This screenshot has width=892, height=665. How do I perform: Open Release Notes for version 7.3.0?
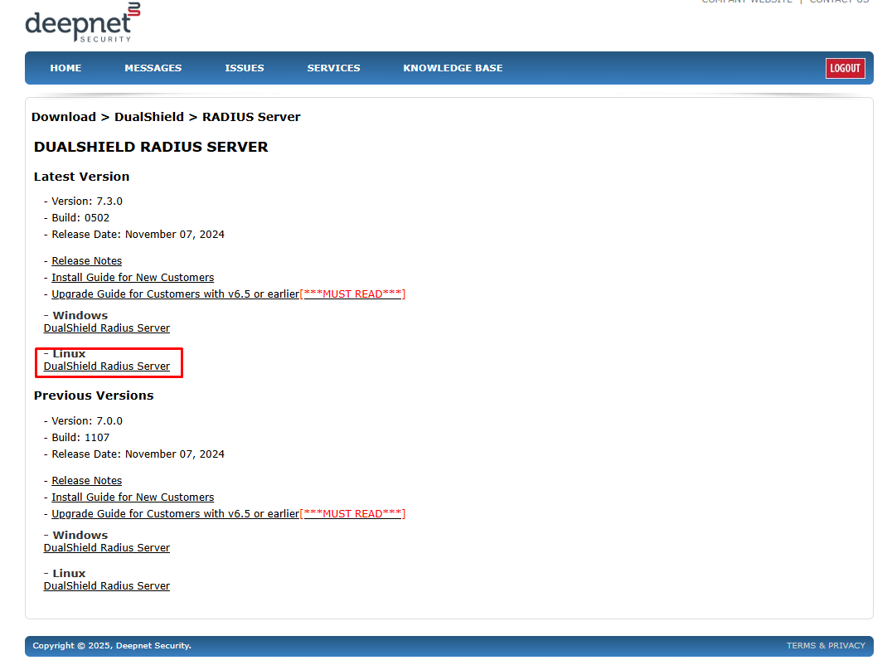[87, 261]
